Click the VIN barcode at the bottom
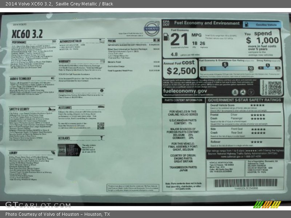This screenshot has width=291, height=218. [x=245, y=183]
